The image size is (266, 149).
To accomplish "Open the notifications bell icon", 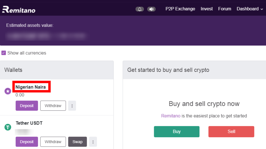I will 140,9.
